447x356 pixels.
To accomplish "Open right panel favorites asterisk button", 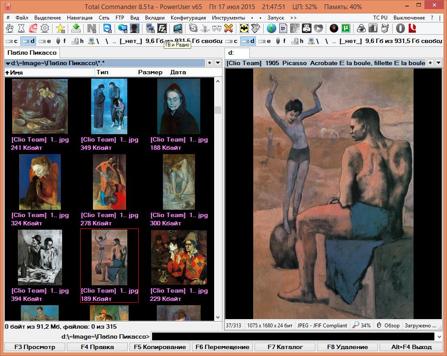I will pos(430,63).
